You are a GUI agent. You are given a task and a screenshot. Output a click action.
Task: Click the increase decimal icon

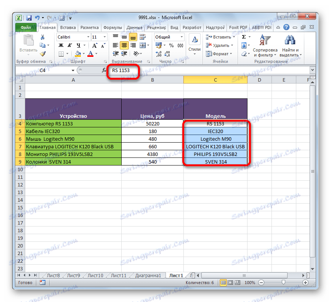[x=158, y=53]
